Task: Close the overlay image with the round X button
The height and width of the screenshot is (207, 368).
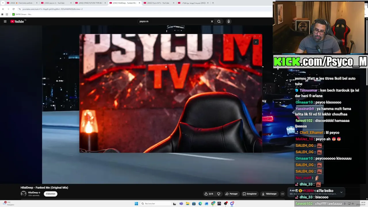Action: (x=256, y=42)
